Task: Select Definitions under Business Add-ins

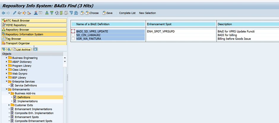Action: click(x=24, y=97)
